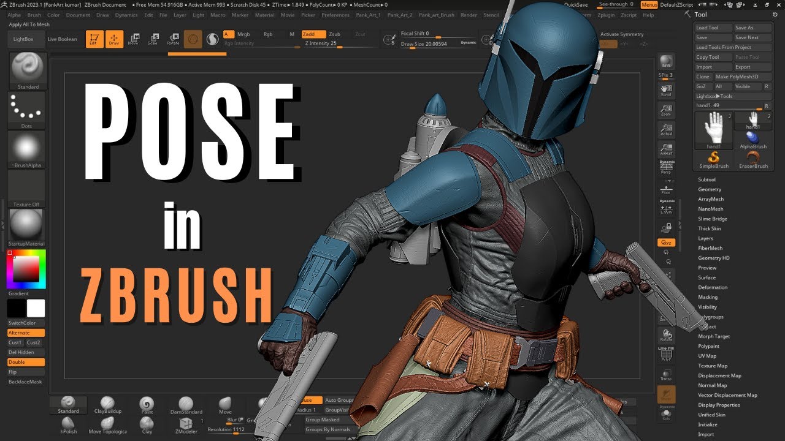The height and width of the screenshot is (441, 785).
Task: Toggle the Alternate color button
Action: (x=26, y=333)
